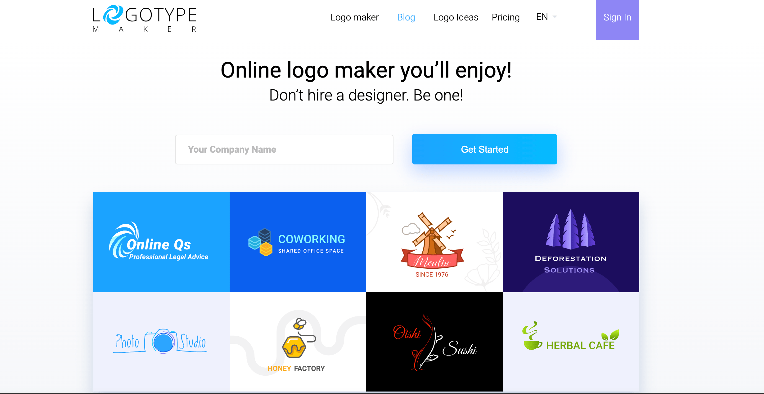Select the Deforestation Solutions logo tile

pyautogui.click(x=571, y=242)
